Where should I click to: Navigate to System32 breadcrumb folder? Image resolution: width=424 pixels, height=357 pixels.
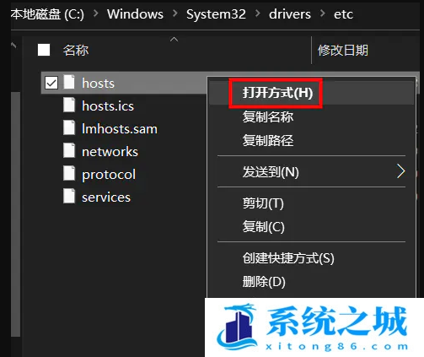[216, 14]
